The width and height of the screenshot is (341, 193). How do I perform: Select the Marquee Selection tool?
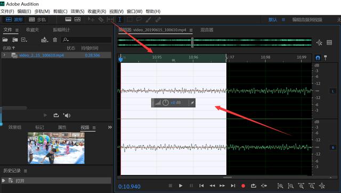(x=129, y=20)
